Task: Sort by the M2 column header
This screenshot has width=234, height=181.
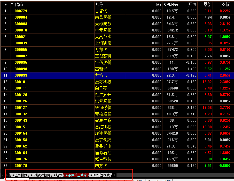Action: point(159,4)
